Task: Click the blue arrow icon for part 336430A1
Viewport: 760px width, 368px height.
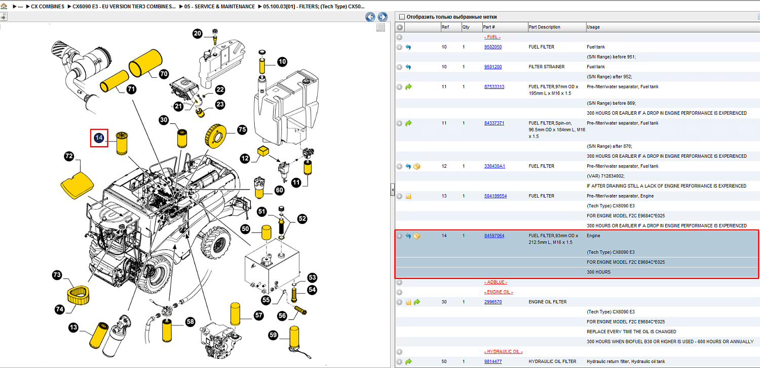Action: [x=408, y=166]
